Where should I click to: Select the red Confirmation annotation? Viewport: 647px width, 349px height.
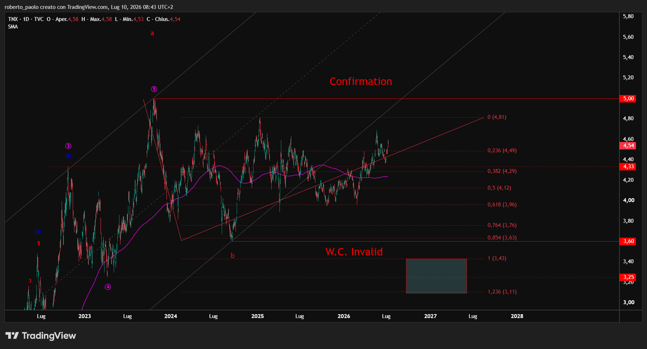(361, 81)
